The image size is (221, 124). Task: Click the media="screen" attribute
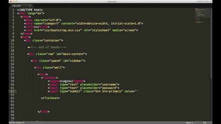pos(124,30)
